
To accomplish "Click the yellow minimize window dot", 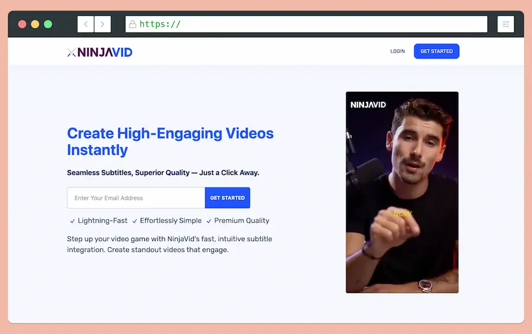I will pyautogui.click(x=35, y=24).
